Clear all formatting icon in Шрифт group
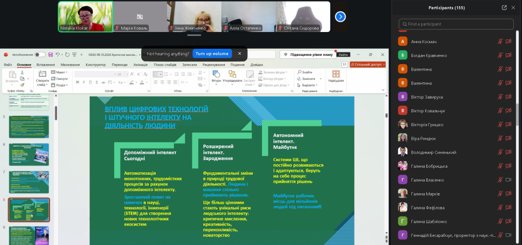Screen dimensions: 522x245 click(x=145, y=74)
